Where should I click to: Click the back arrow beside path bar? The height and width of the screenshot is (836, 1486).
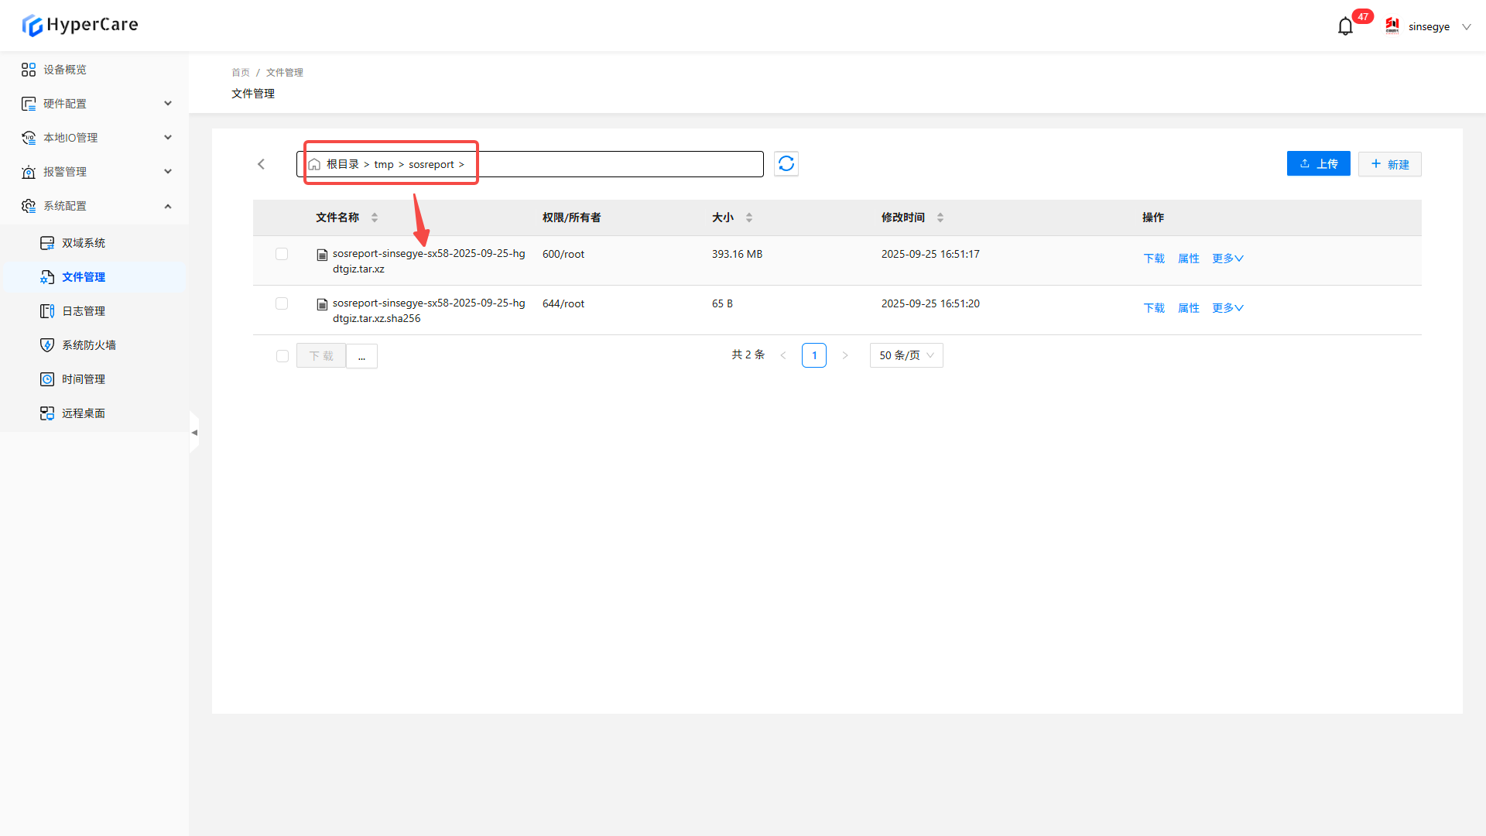(262, 164)
